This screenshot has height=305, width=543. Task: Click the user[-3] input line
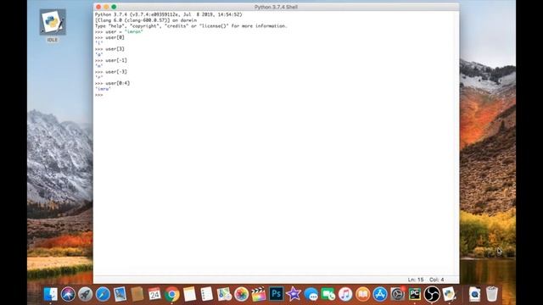tap(111, 72)
